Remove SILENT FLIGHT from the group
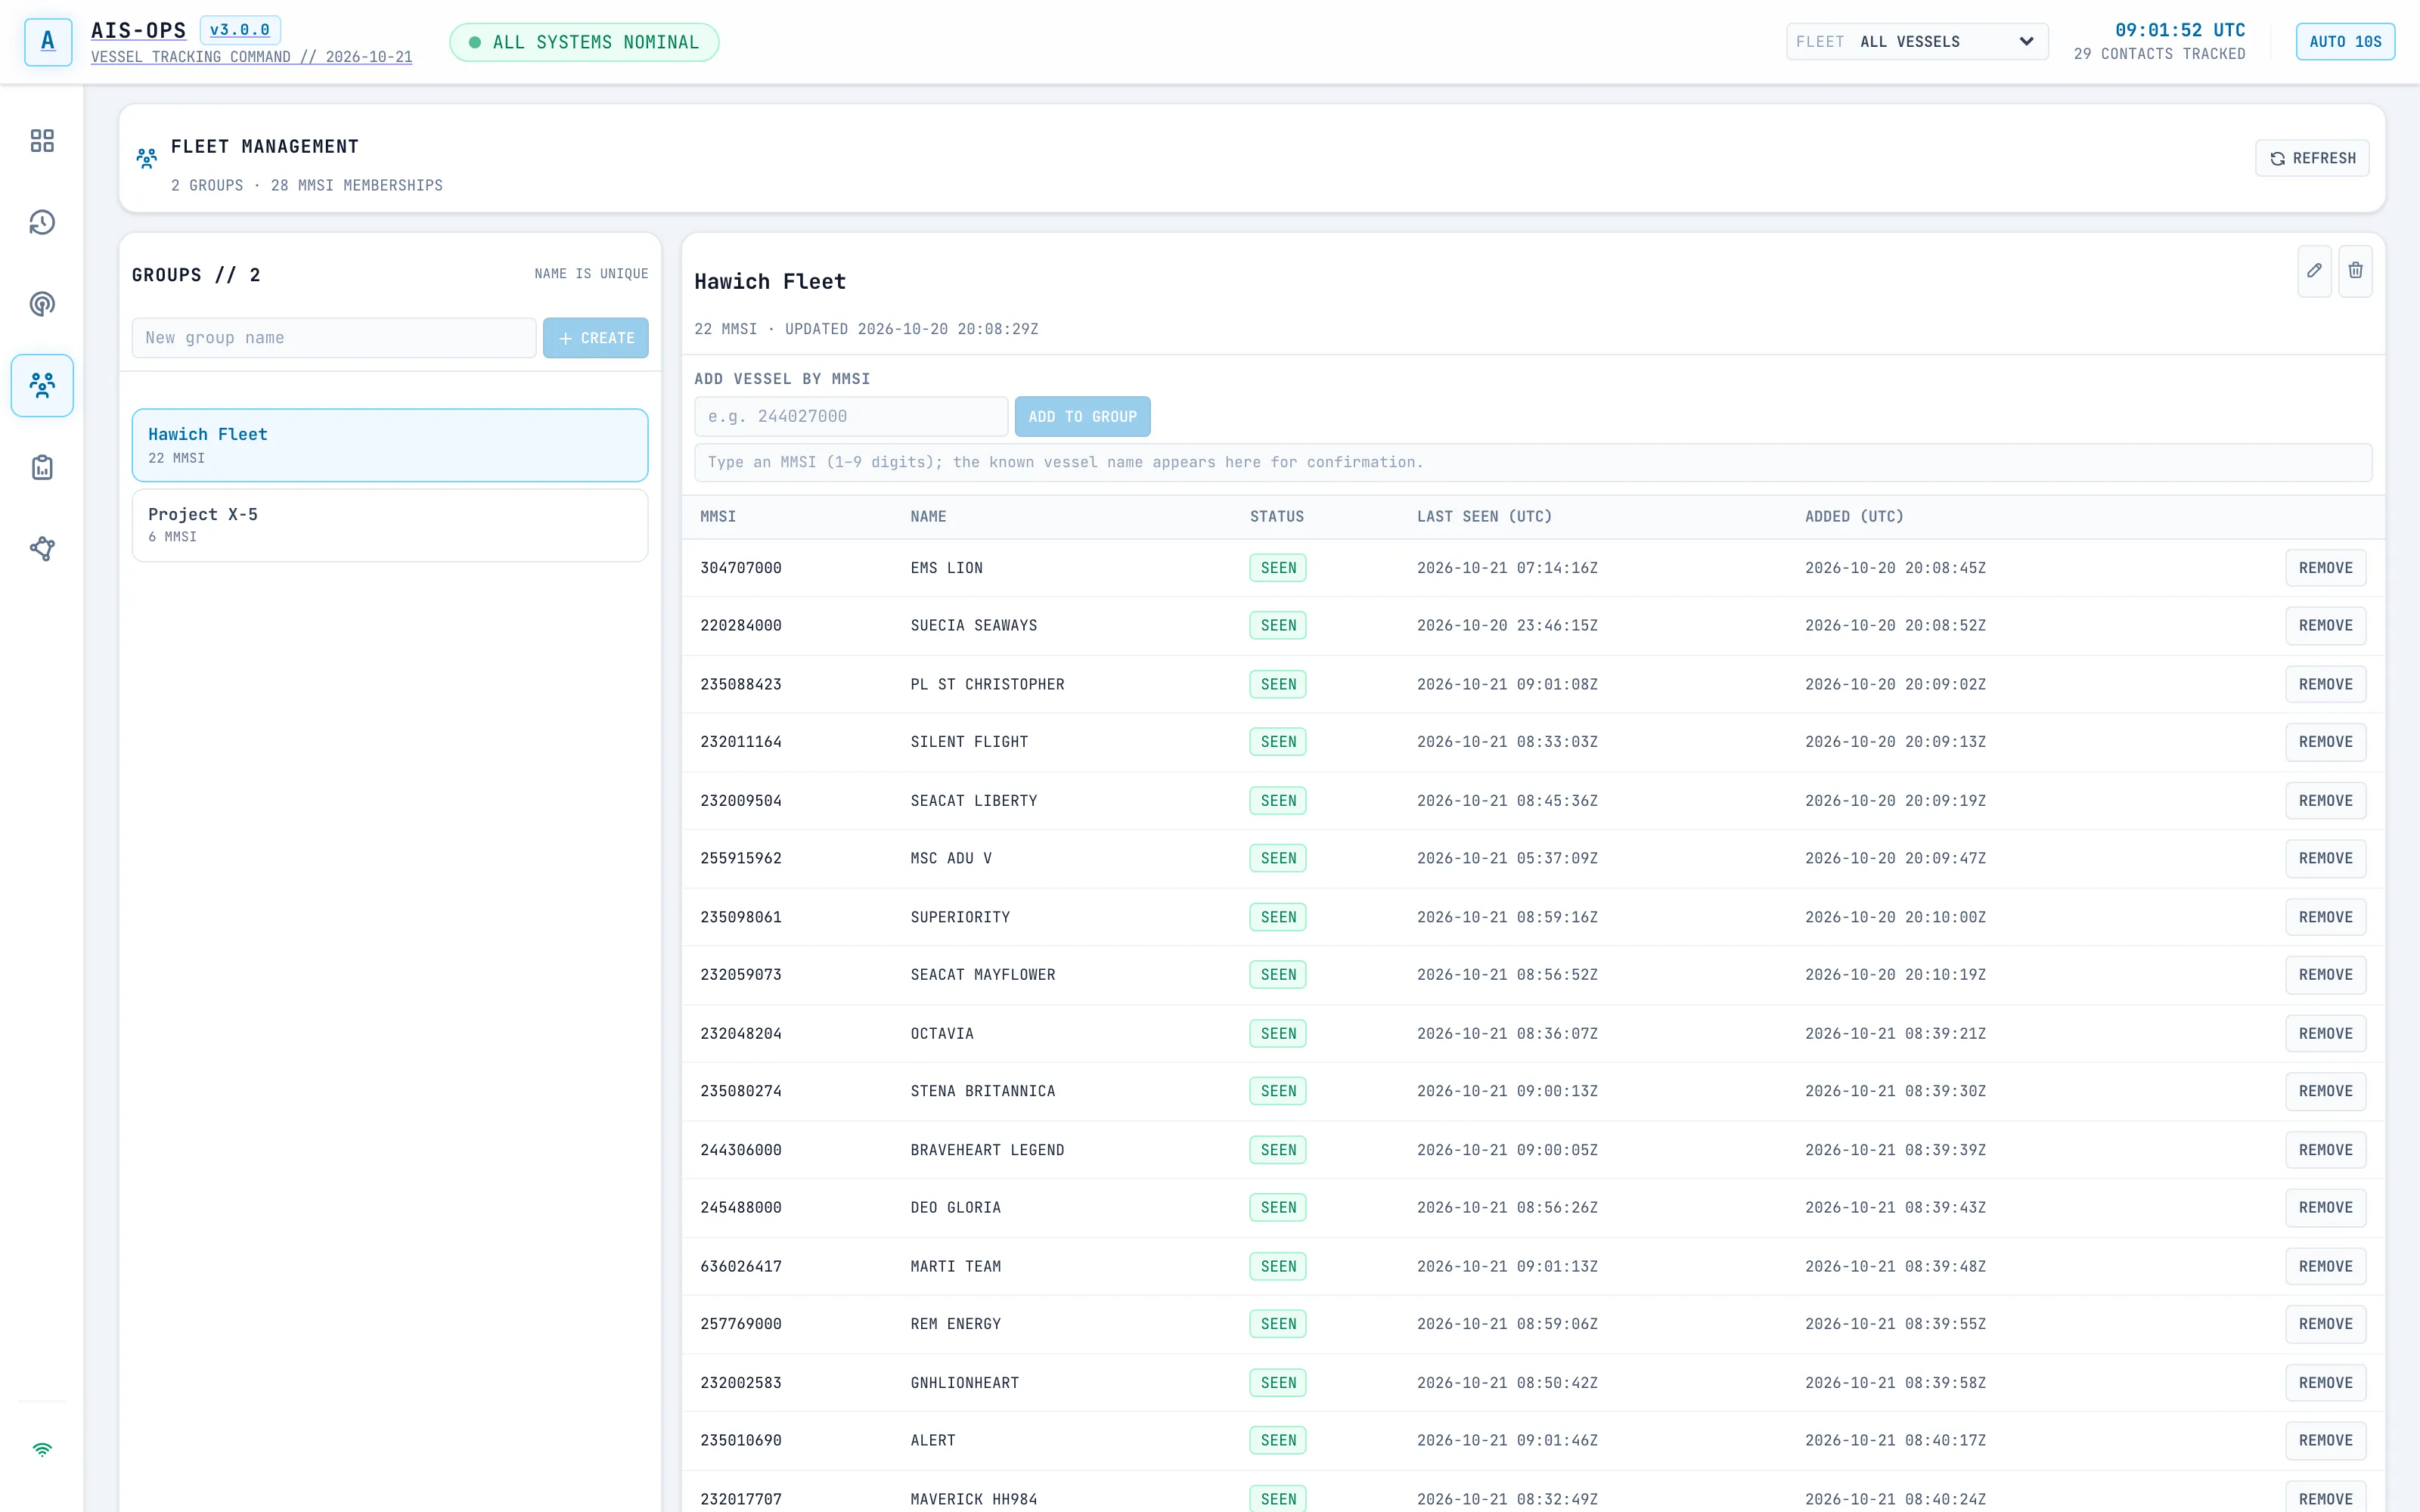 pos(2326,742)
